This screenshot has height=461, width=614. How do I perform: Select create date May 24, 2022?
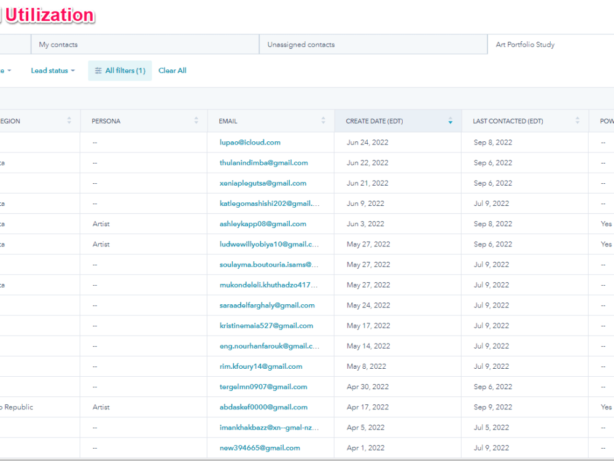[368, 305]
